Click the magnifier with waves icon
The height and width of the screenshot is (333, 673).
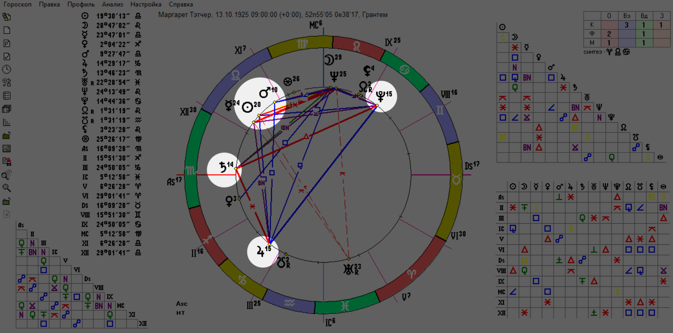pyautogui.click(x=7, y=175)
